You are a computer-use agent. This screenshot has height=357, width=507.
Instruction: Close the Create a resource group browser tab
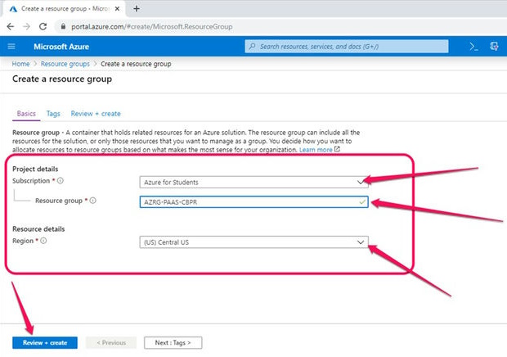pos(118,9)
